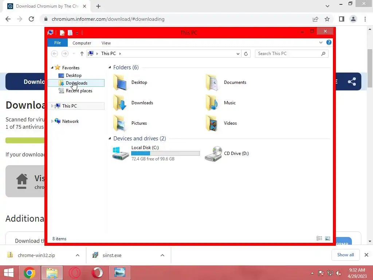Open the Documents folder icon
The image size is (373, 280).
tap(212, 82)
